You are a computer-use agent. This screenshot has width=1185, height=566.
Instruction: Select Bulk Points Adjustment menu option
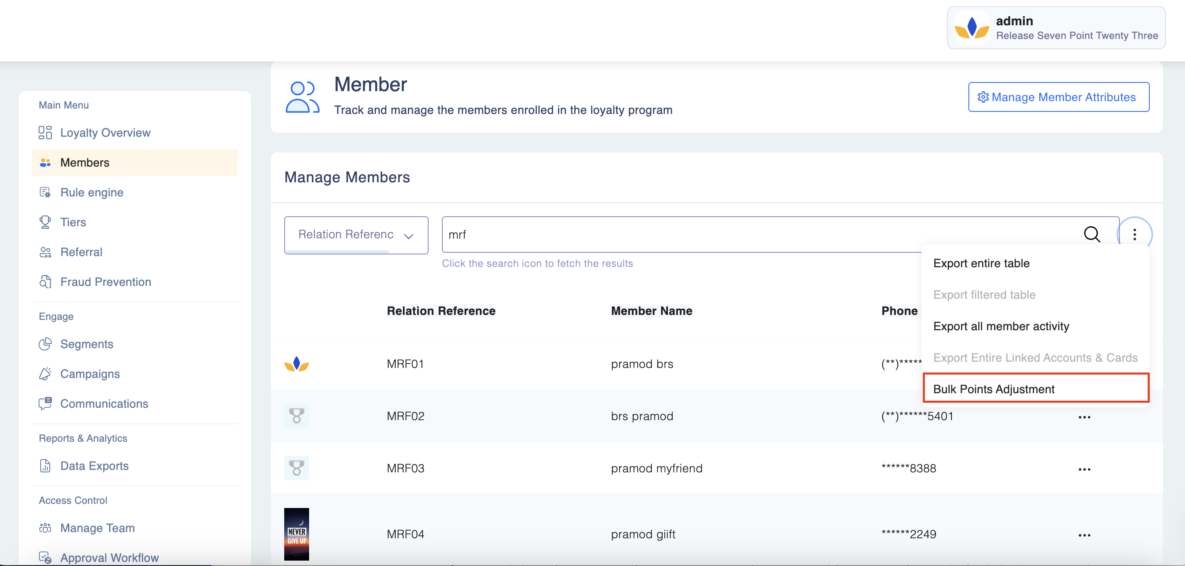994,389
